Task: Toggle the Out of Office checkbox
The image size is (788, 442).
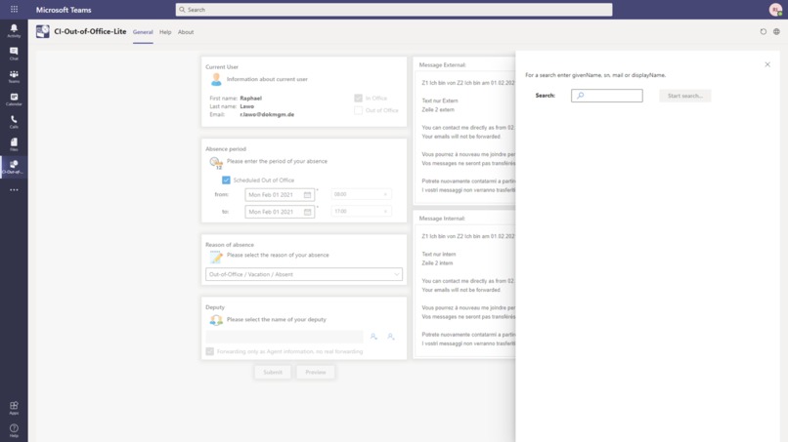Action: 359,110
